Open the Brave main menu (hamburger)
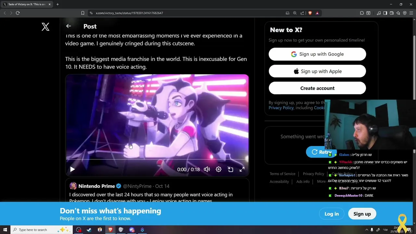Viewport: 416px width, 234px height. click(411, 13)
